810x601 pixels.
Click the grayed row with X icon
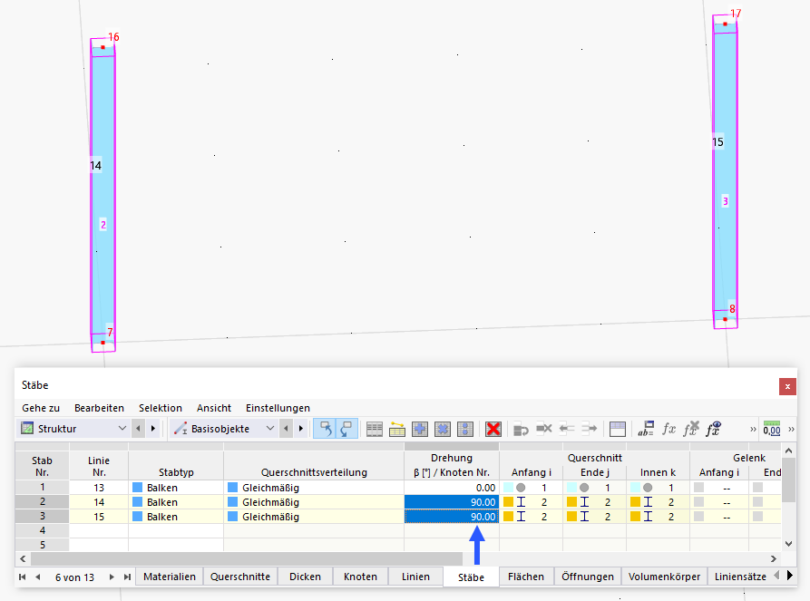coord(543,429)
